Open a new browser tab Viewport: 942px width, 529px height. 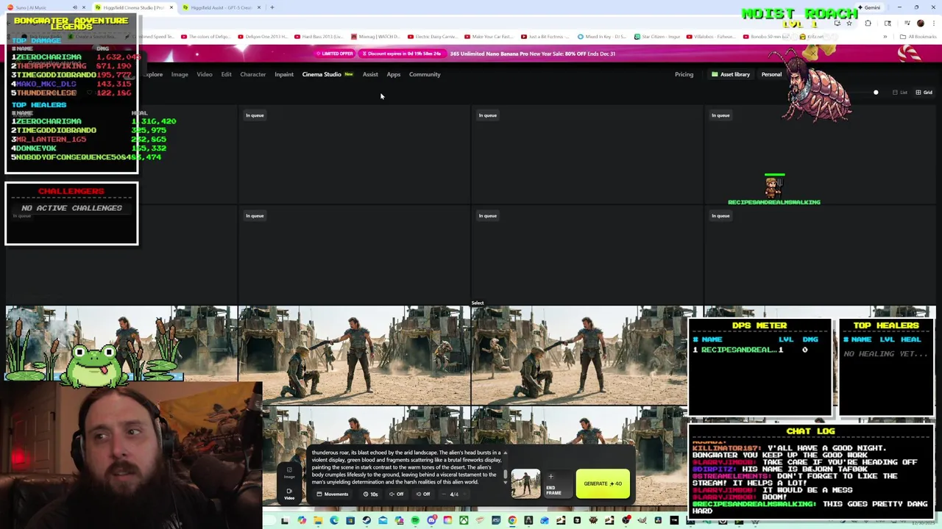click(272, 7)
